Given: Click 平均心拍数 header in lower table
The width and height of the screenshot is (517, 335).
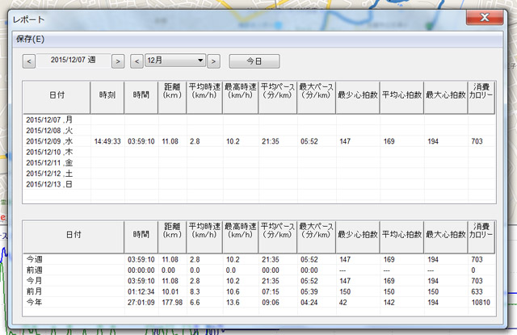Looking at the screenshot, I should click(401, 234).
